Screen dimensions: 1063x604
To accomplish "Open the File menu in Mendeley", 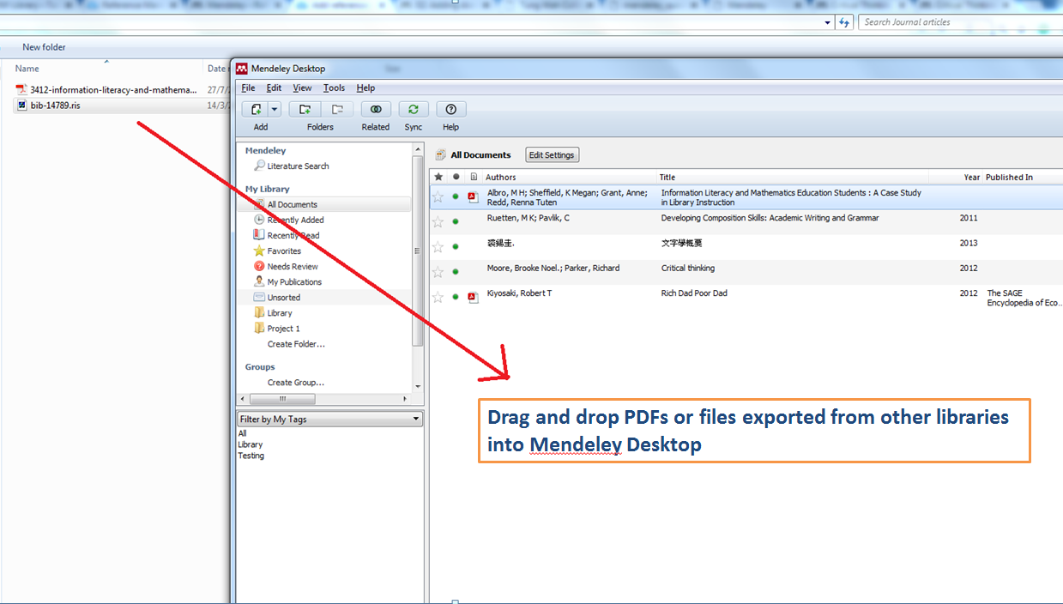I will 248,88.
